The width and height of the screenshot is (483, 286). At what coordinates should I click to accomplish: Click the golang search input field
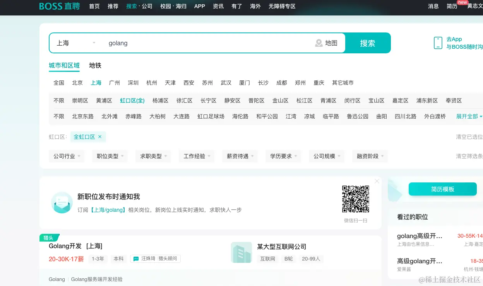tap(194, 43)
